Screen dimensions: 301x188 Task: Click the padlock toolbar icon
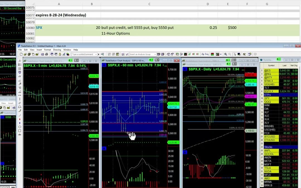coord(60,54)
